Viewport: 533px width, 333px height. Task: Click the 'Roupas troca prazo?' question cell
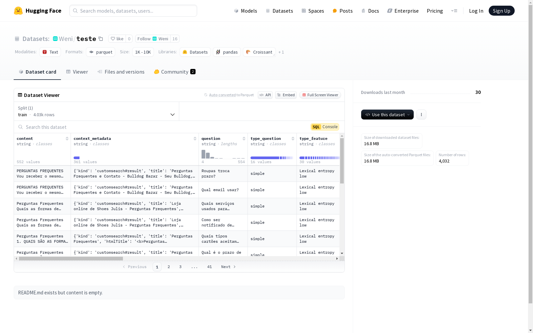tap(223, 173)
